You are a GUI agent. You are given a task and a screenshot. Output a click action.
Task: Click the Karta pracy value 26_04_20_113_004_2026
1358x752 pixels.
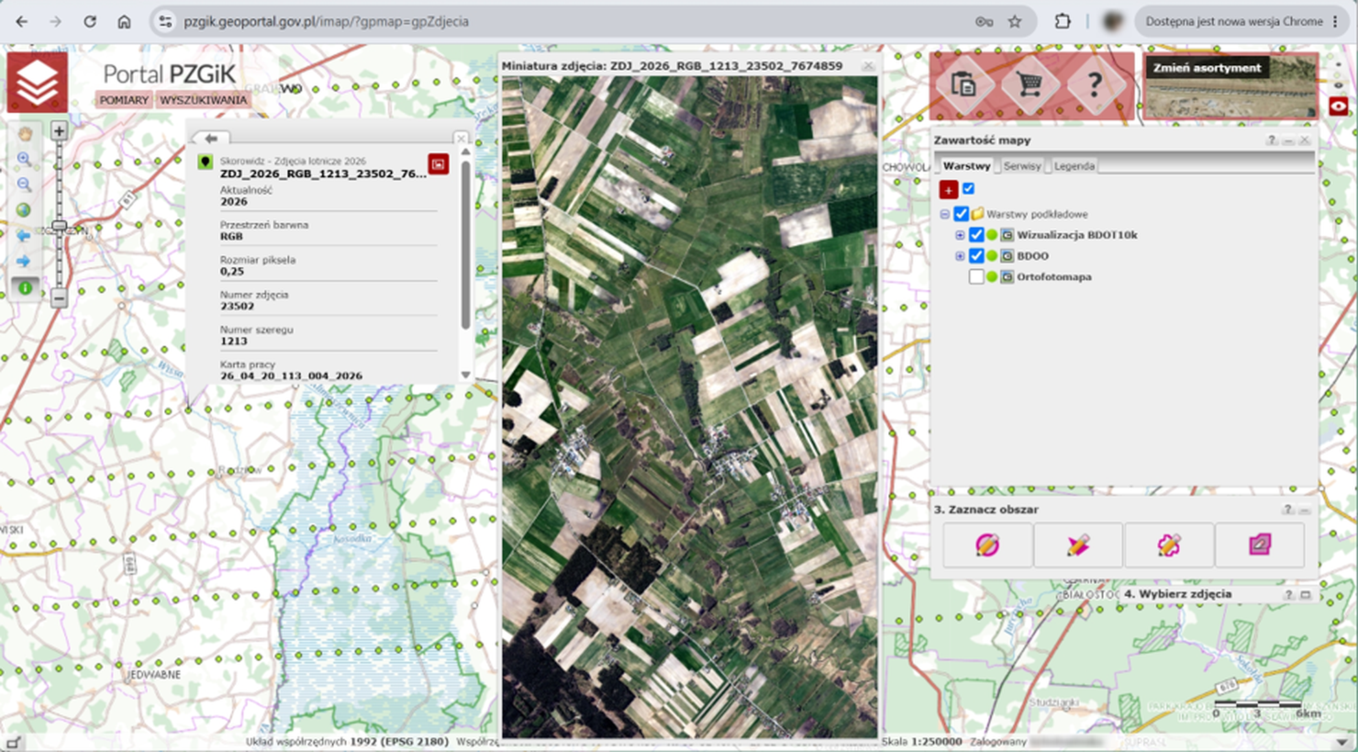coord(291,376)
